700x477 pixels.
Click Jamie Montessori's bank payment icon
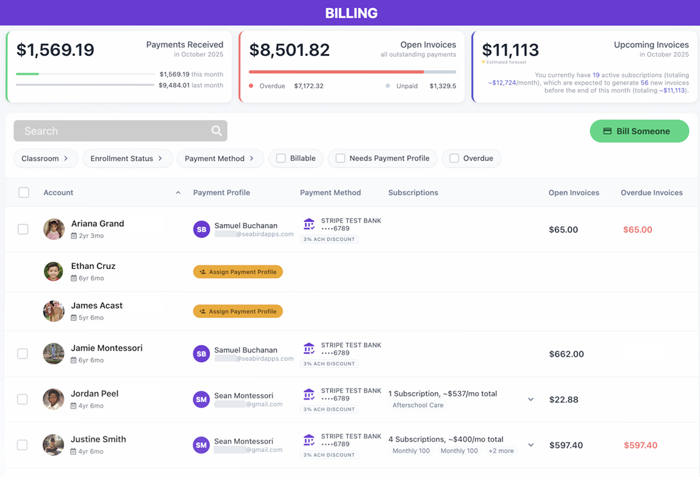click(309, 349)
